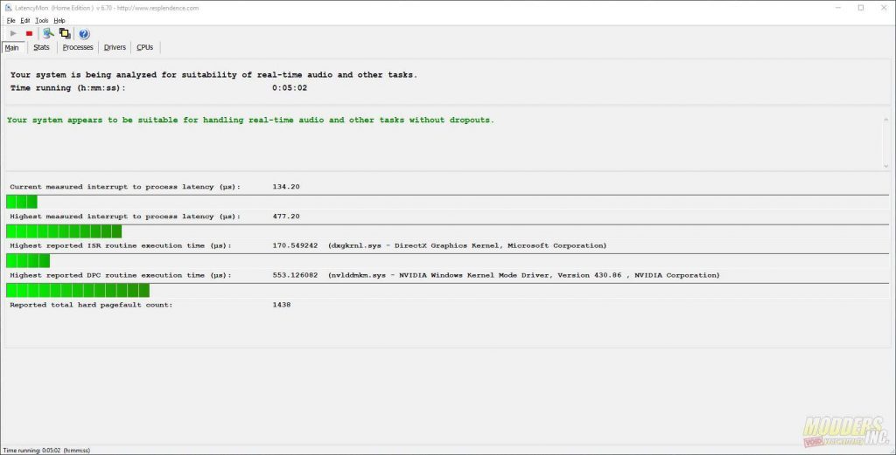Click 'Highest reported ISR routine execution time' label
This screenshot has width=896, height=455.
[121, 245]
